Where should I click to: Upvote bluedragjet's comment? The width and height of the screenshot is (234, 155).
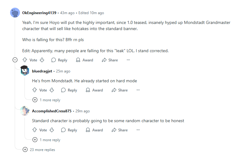pyautogui.click(x=35, y=90)
